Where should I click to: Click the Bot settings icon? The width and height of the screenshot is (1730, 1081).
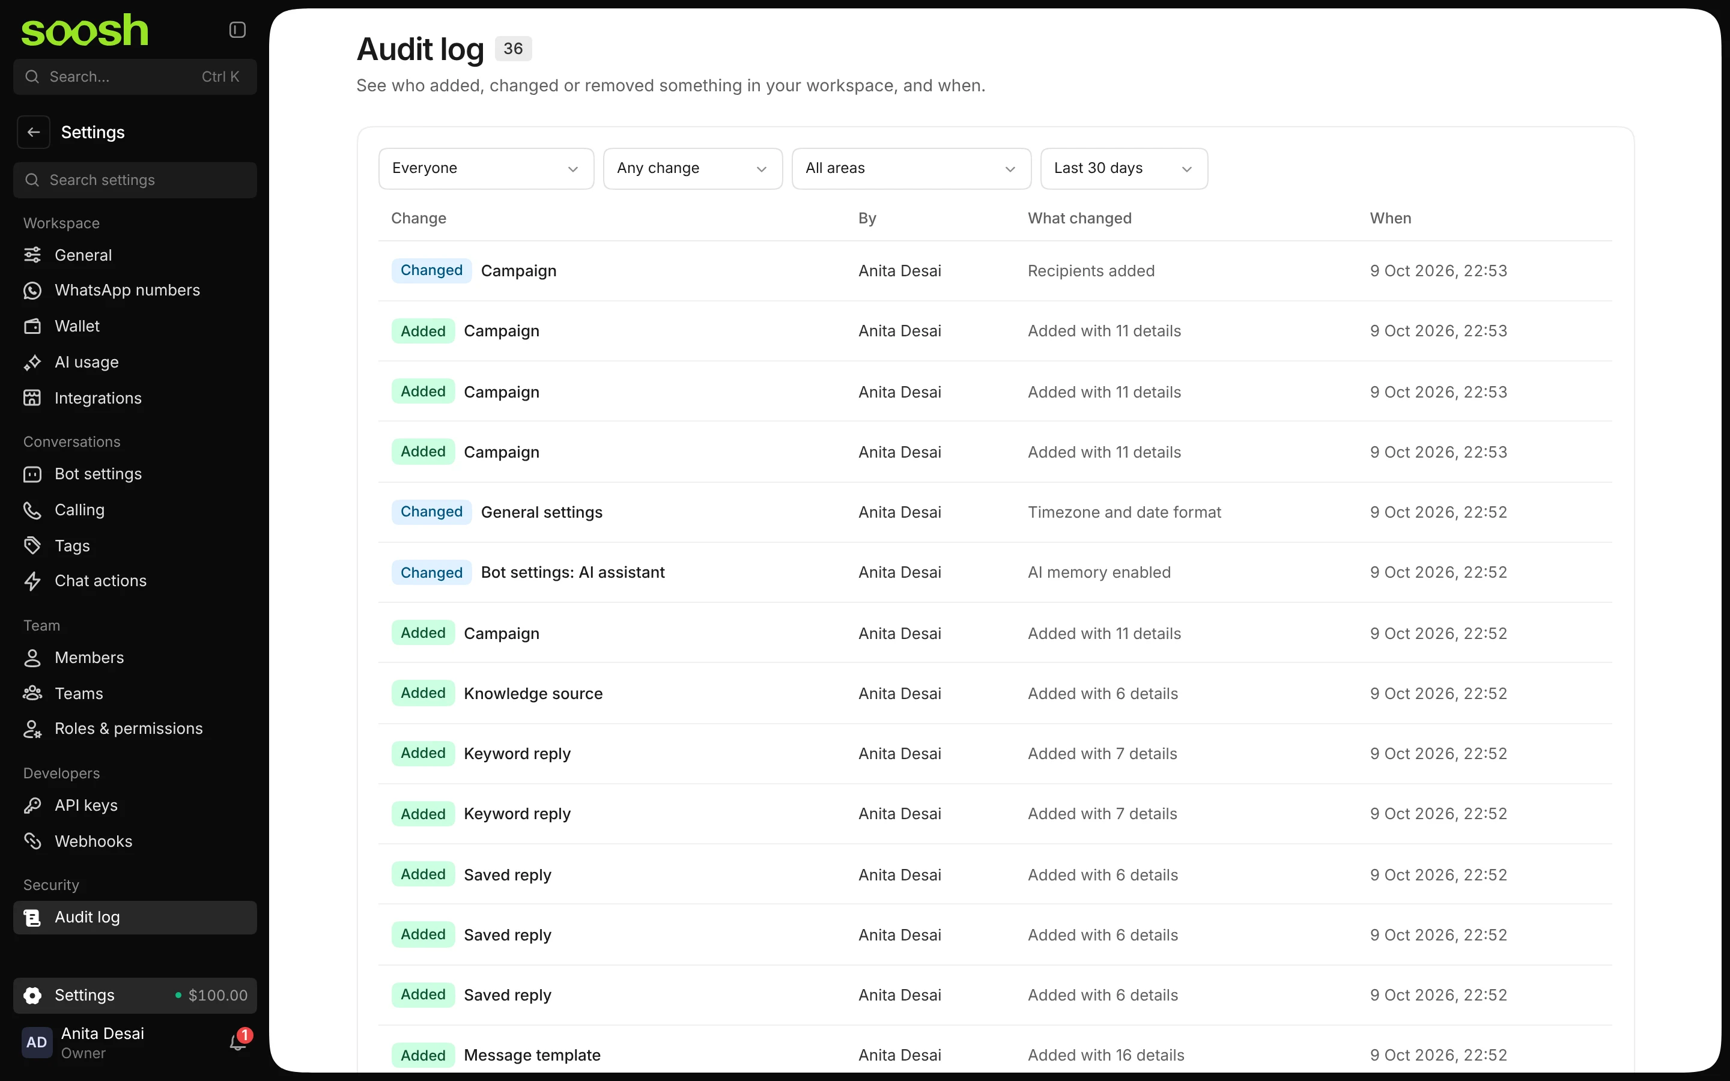(x=32, y=474)
